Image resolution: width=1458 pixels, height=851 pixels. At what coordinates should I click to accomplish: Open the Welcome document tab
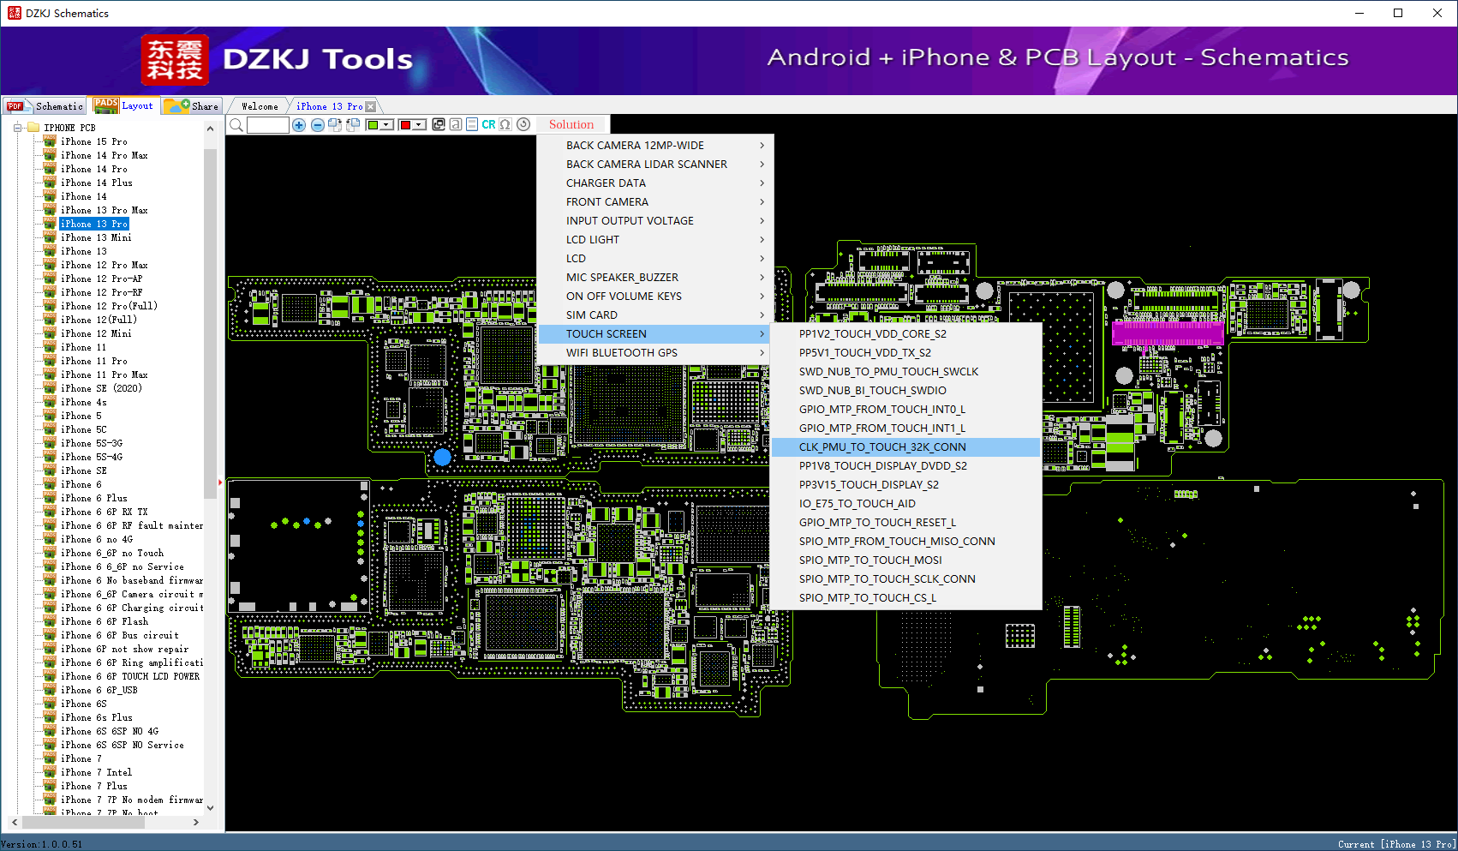point(260,106)
